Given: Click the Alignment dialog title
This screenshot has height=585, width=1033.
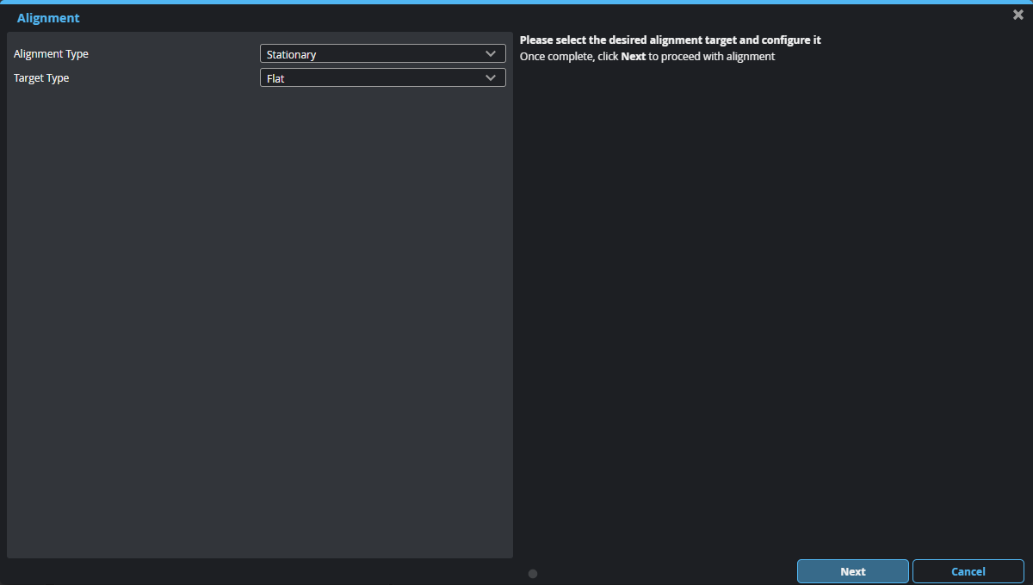Looking at the screenshot, I should pos(48,18).
